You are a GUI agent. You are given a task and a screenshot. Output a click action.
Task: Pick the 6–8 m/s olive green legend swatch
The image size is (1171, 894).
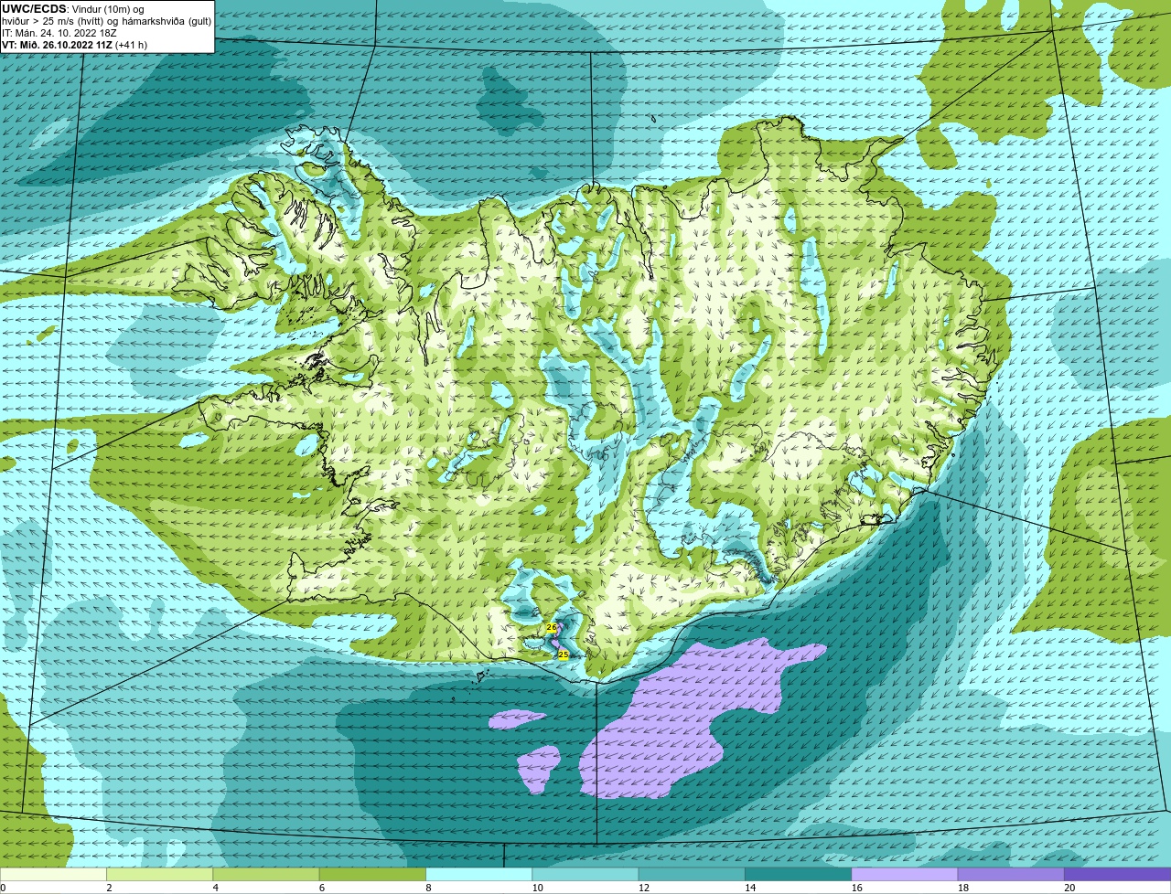[x=373, y=875]
